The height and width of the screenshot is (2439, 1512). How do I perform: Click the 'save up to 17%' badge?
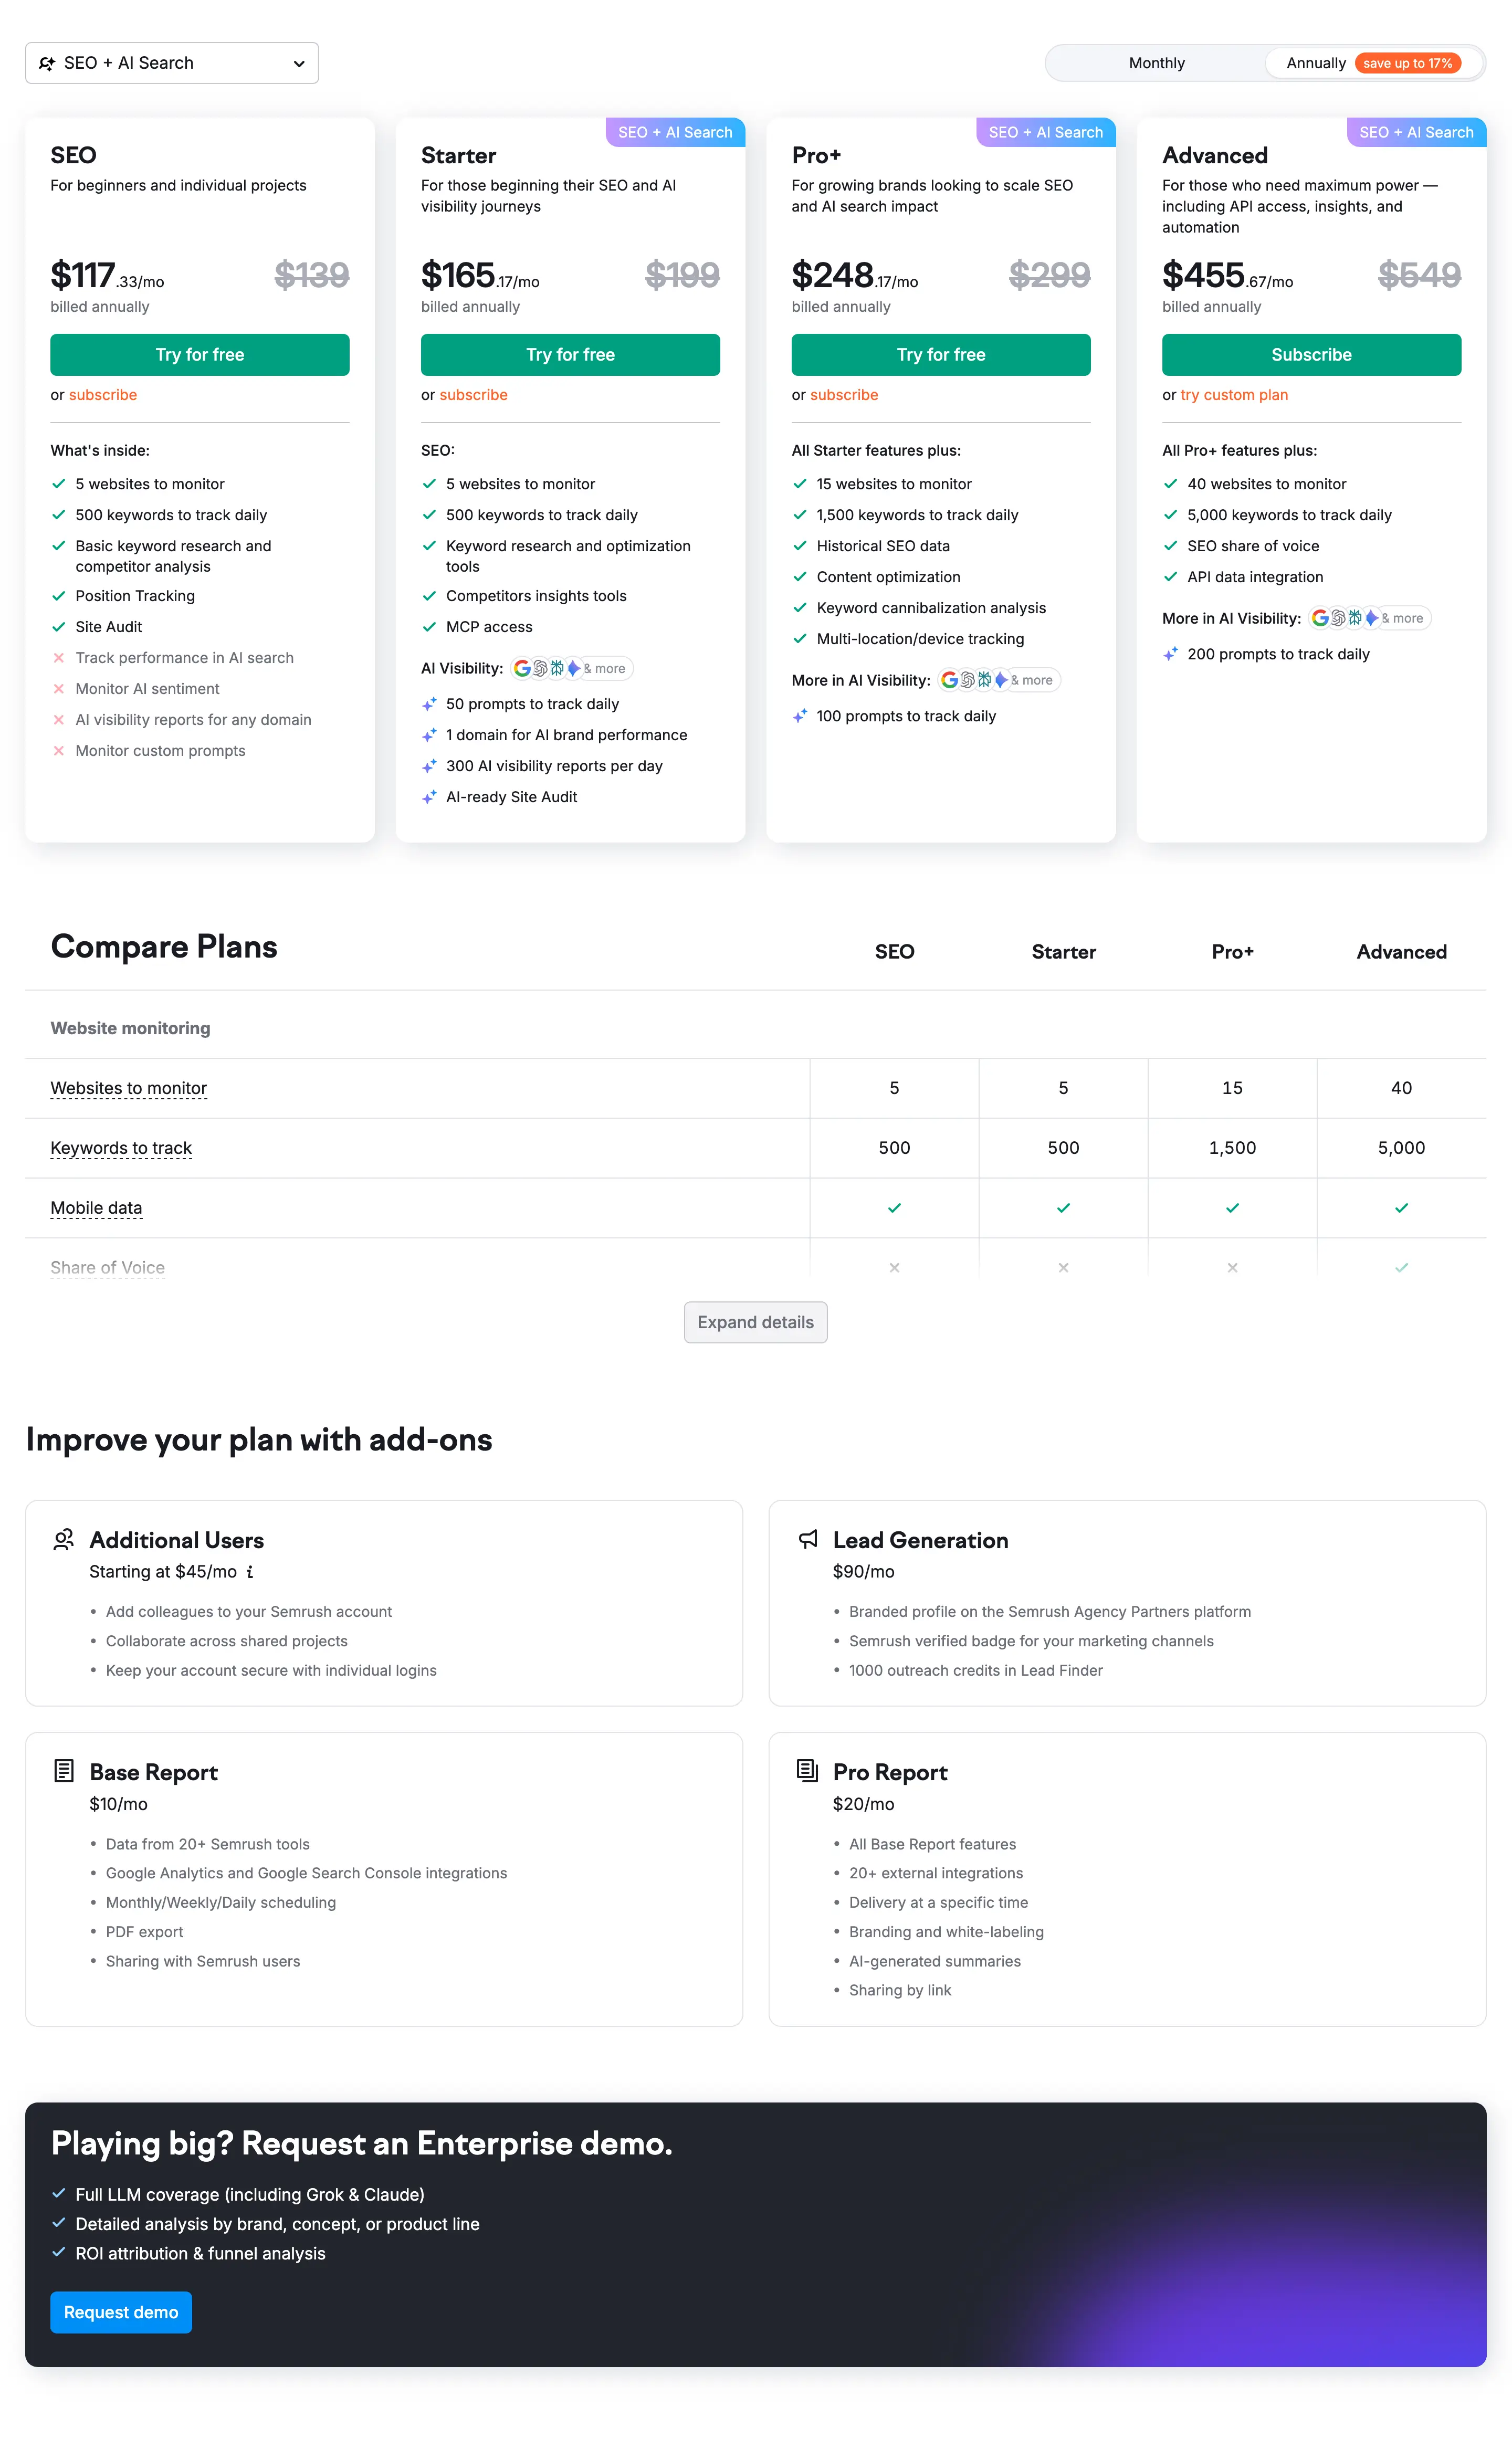[x=1407, y=63]
